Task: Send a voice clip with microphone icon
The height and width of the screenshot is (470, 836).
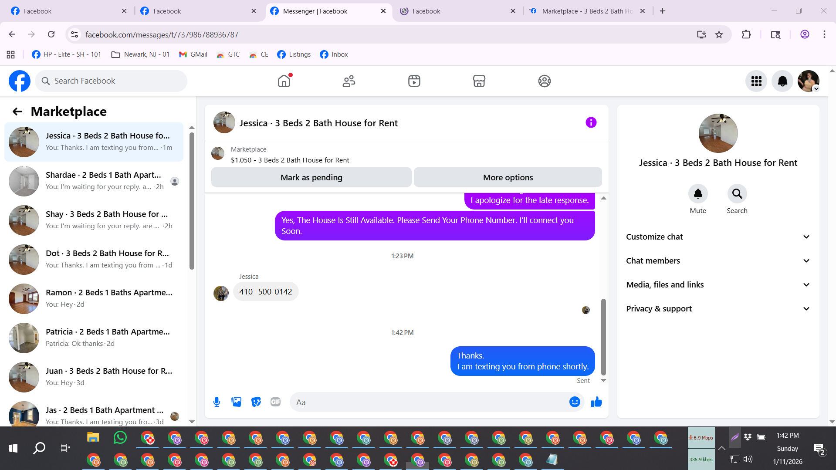Action: pos(217,402)
